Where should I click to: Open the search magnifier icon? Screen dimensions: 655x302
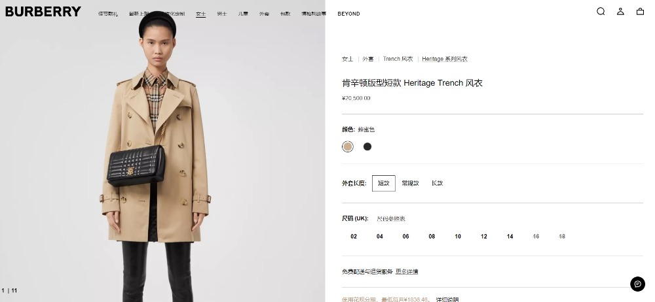601,11
